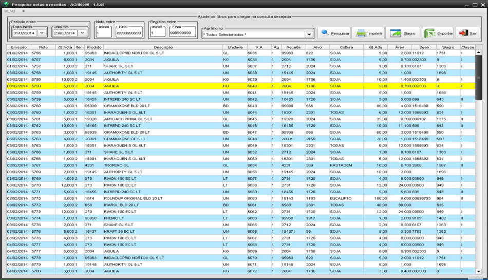
Task: Click the Registro entre Final field
Action: coord(182,33)
